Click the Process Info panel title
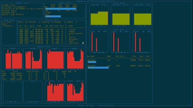Image resolution: width=193 pixels, height=108 pixels. tap(52, 20)
